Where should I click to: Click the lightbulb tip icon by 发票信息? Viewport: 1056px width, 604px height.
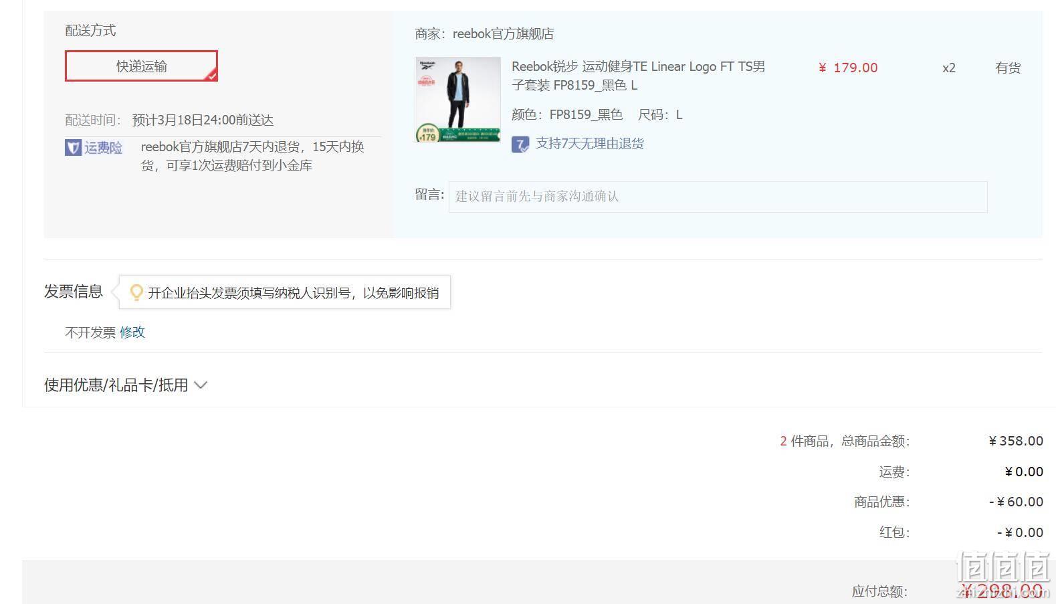pyautogui.click(x=136, y=292)
